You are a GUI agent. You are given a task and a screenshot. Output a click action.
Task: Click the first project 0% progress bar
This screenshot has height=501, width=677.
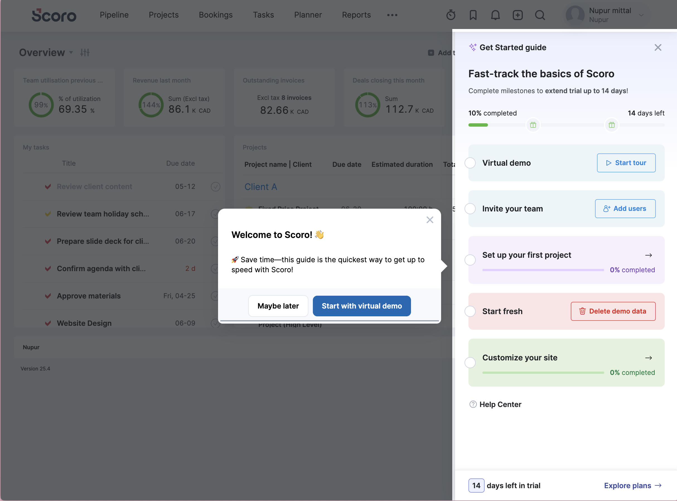543,270
